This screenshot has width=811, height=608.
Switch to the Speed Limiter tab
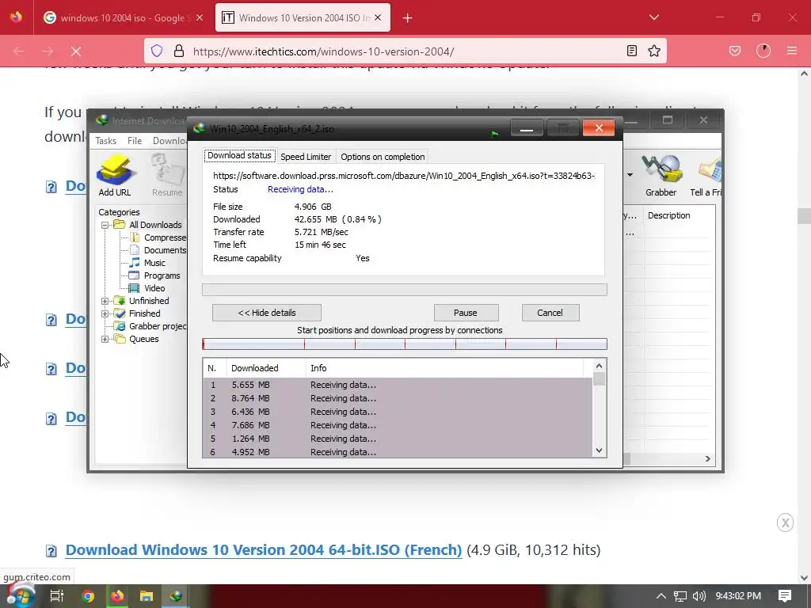pos(306,157)
